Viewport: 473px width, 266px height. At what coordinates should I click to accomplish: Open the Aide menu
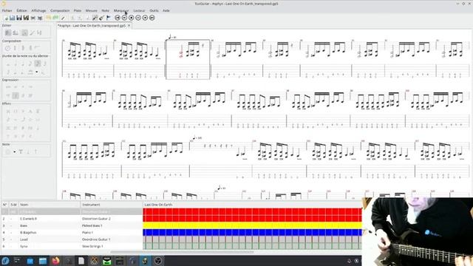(x=166, y=10)
